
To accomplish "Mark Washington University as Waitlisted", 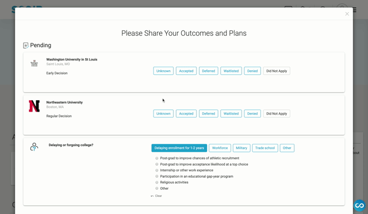I will (x=231, y=71).
